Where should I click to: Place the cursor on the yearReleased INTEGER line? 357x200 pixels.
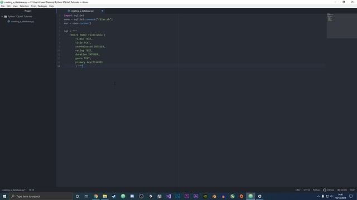tap(90, 47)
